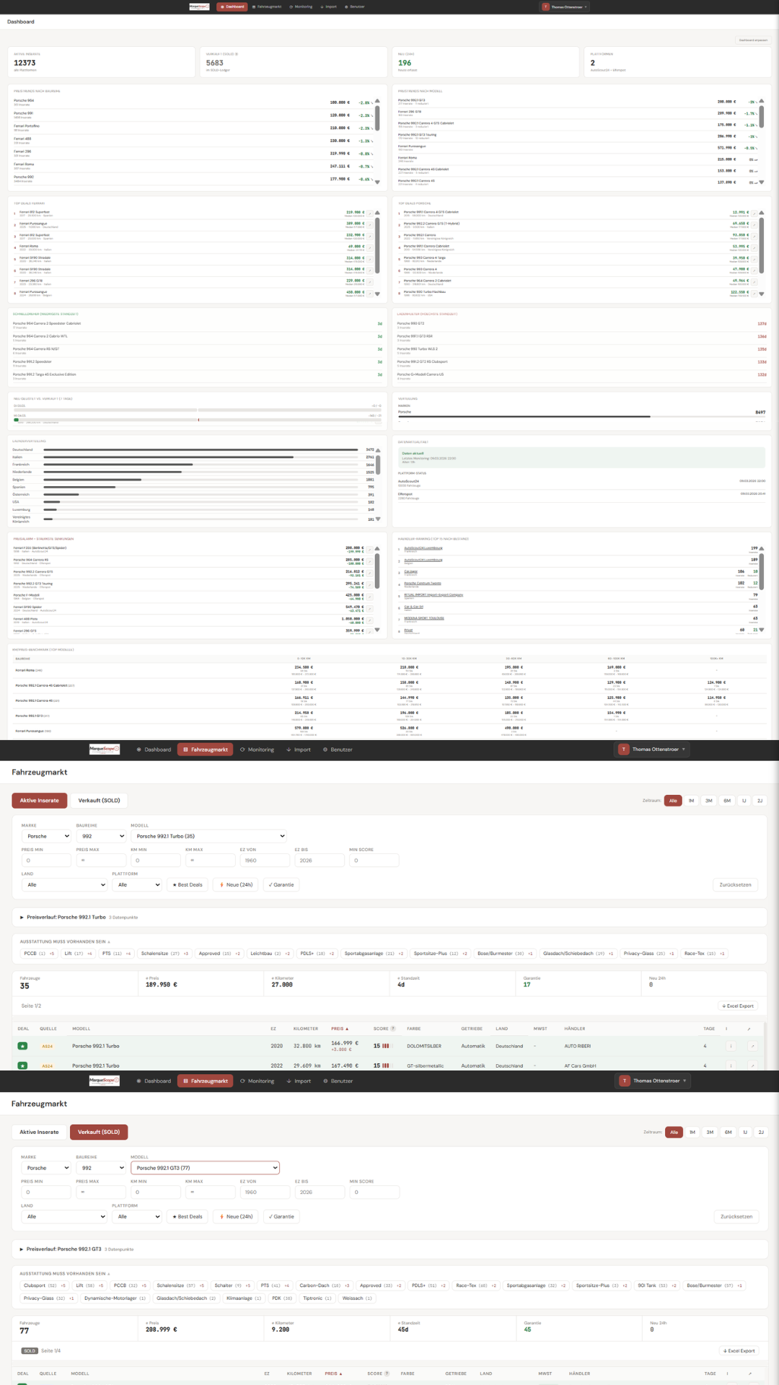Open Modell dropdown showing 'Porsche 992.1 GT3 (77)'
The width and height of the screenshot is (779, 1385).
click(x=205, y=1167)
